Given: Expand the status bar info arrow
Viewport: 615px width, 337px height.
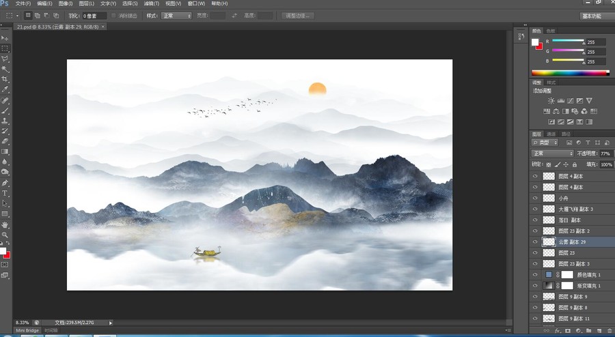Looking at the screenshot, I should (111, 323).
